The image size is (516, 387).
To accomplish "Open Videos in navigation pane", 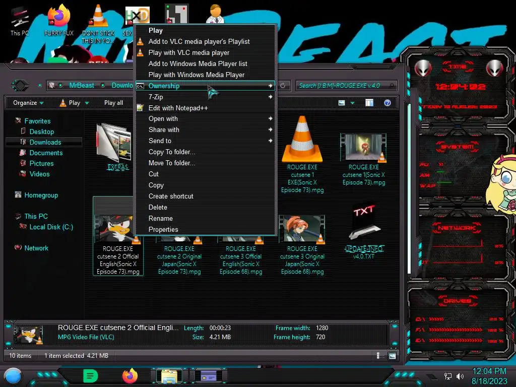I will pos(39,174).
